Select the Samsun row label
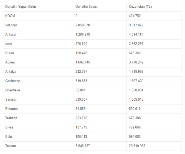 click(11, 99)
